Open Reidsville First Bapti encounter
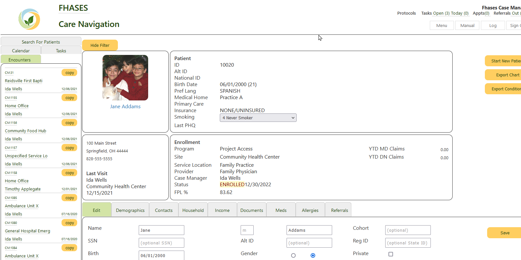The image size is (521, 260). point(23,81)
